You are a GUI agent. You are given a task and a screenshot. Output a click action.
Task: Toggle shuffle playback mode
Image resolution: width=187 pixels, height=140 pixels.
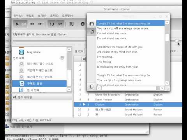click(60, 24)
